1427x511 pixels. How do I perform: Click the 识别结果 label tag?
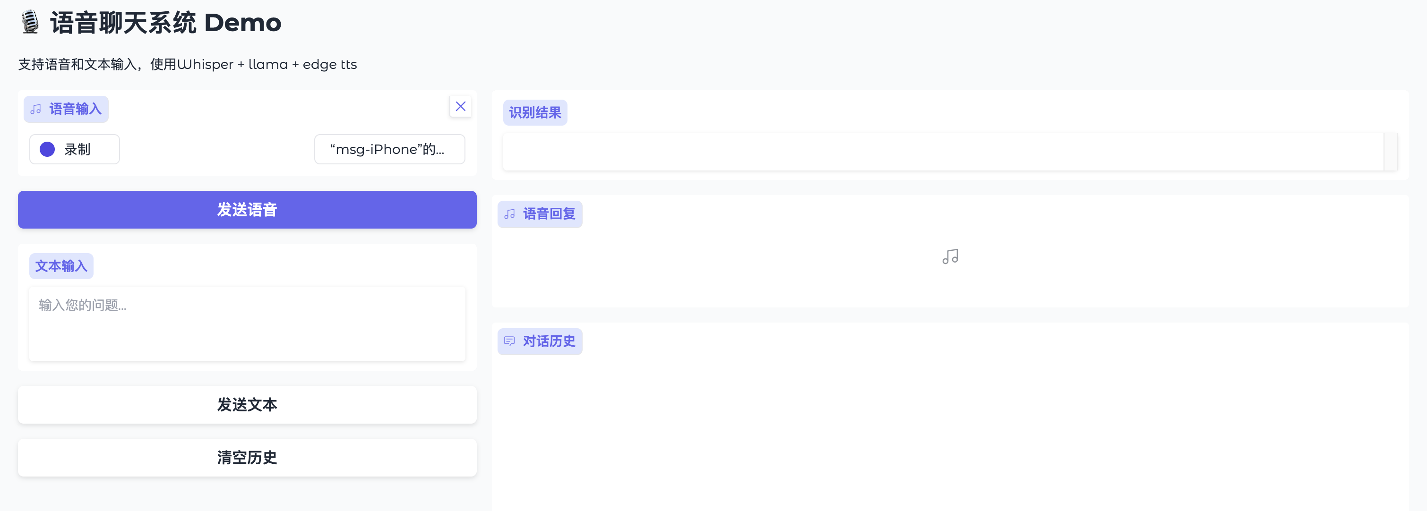[535, 113]
